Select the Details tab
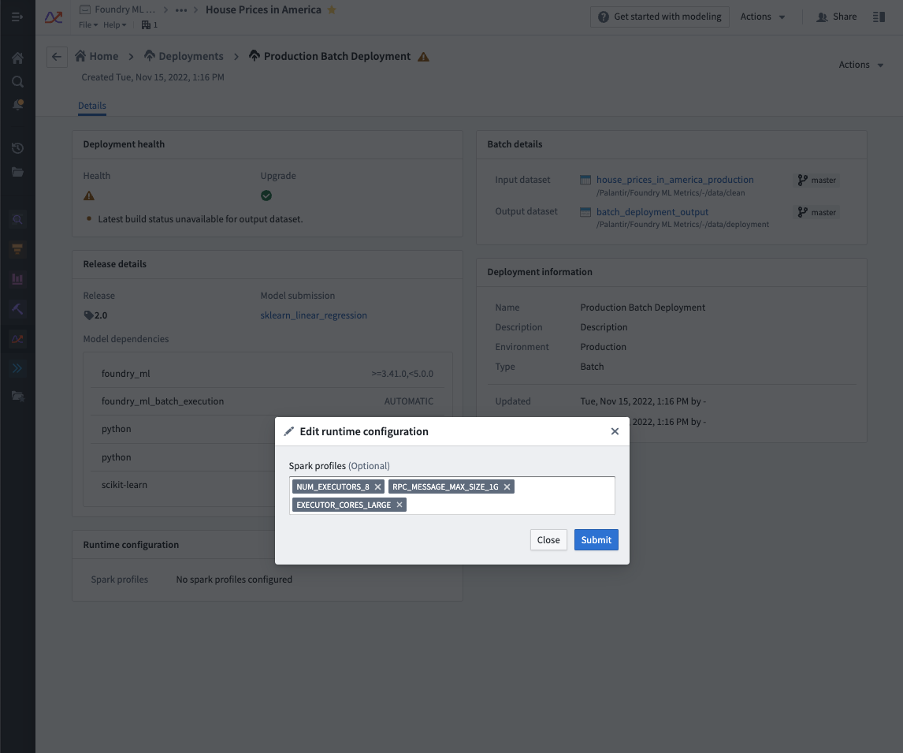 tap(92, 106)
